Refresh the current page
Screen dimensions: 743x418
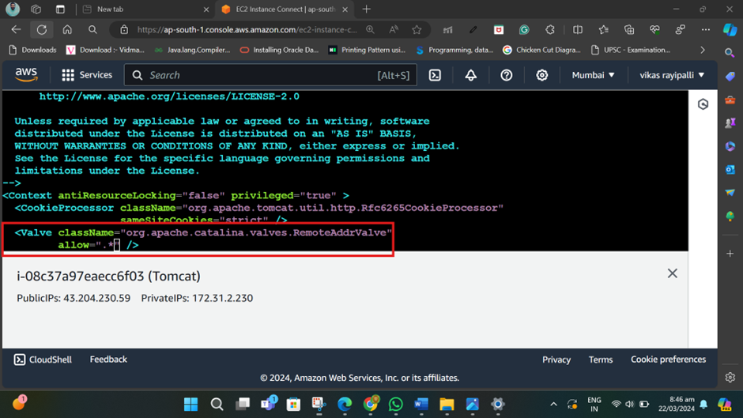pyautogui.click(x=42, y=30)
